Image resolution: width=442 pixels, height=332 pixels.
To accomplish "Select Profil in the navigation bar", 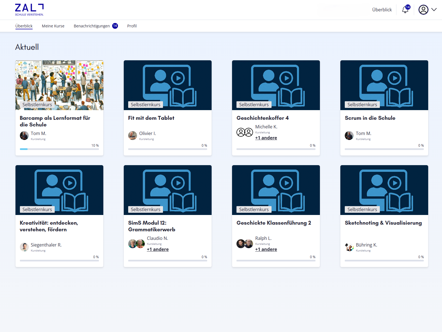I will 132,26.
